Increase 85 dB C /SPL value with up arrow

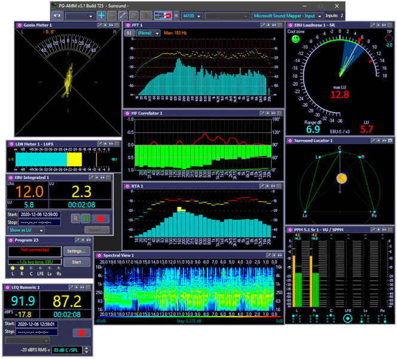(x=87, y=348)
